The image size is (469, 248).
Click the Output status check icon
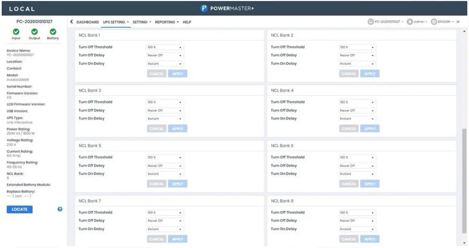click(34, 31)
